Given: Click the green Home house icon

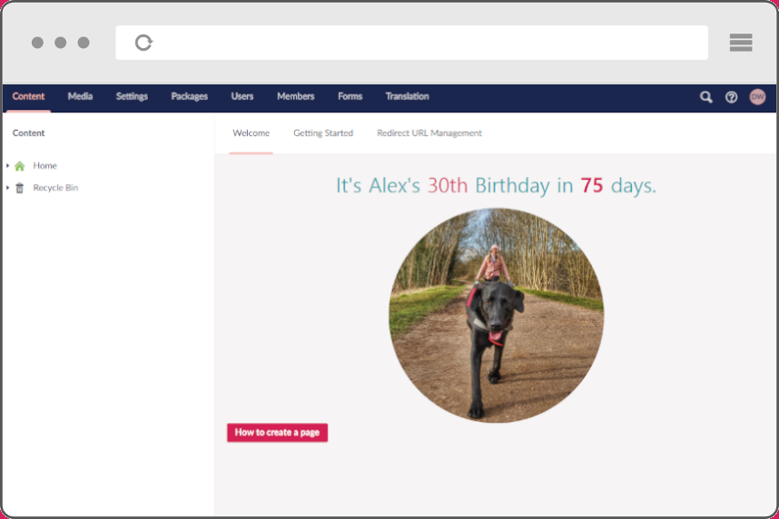Looking at the screenshot, I should 20,166.
